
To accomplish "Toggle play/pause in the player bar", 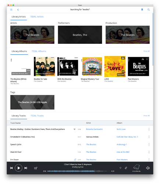I will point(18,168).
